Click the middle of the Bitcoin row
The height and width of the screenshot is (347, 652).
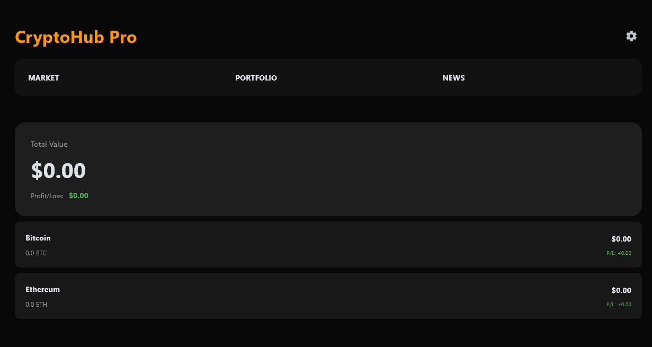click(x=328, y=245)
